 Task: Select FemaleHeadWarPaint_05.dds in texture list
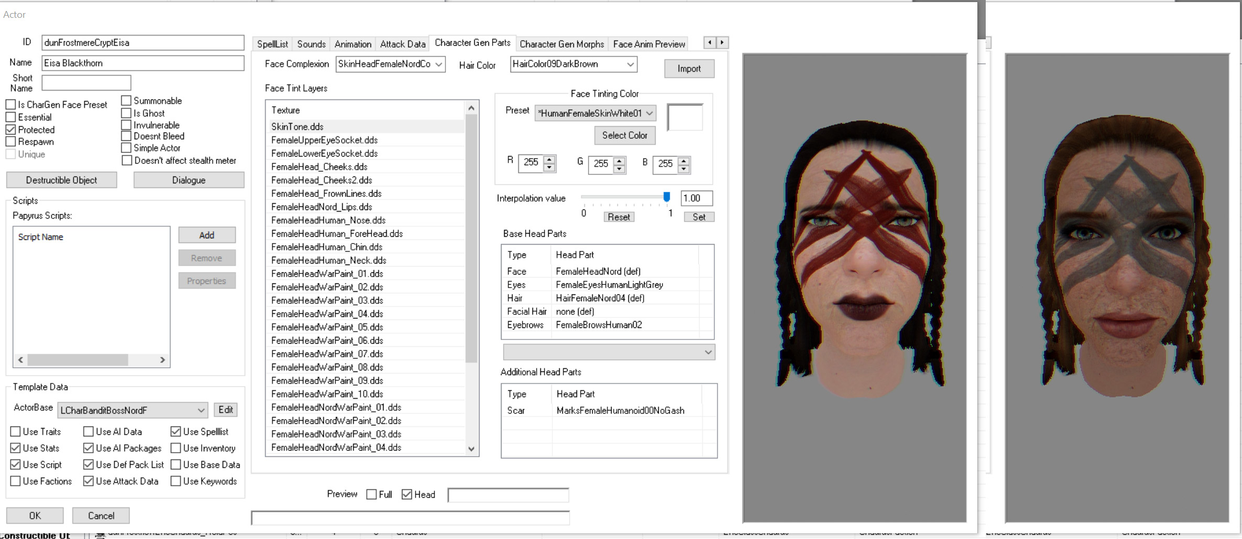(327, 327)
